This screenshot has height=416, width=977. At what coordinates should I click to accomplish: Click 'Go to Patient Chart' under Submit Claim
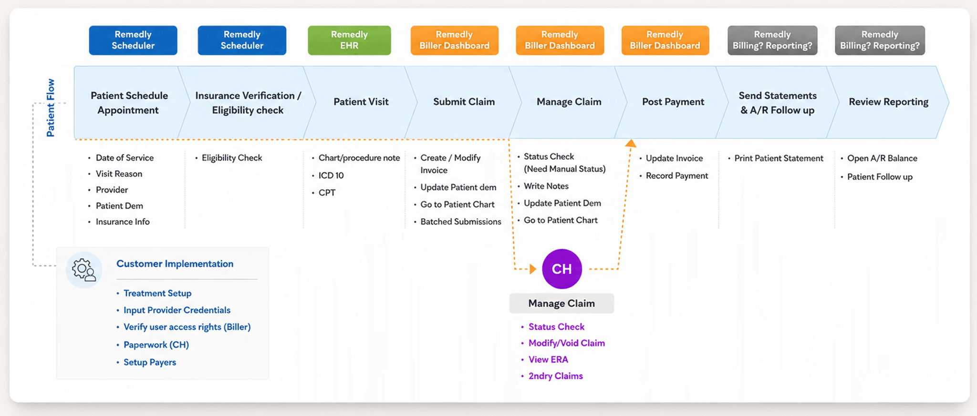(457, 204)
